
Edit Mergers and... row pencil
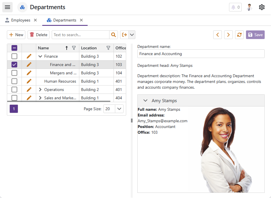click(29, 73)
